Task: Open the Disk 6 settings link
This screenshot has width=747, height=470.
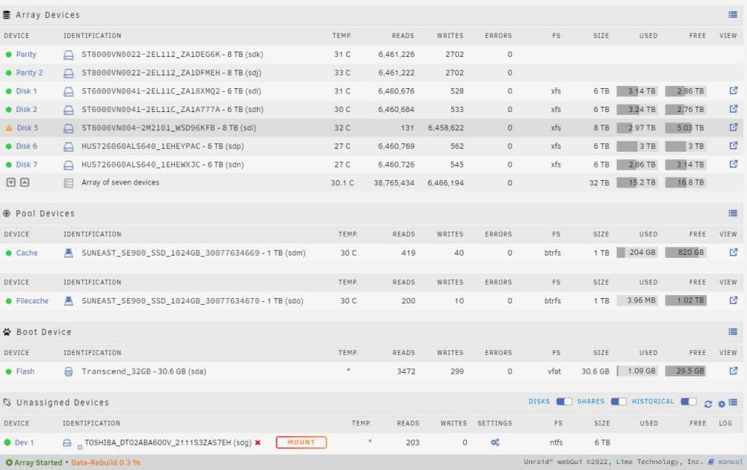Action: point(27,146)
